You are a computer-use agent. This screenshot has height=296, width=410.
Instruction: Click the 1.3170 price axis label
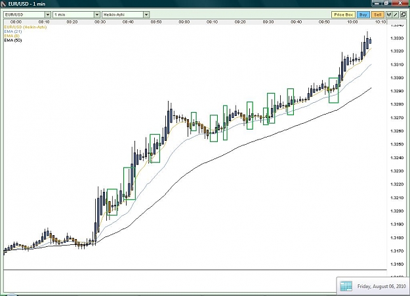click(397, 251)
